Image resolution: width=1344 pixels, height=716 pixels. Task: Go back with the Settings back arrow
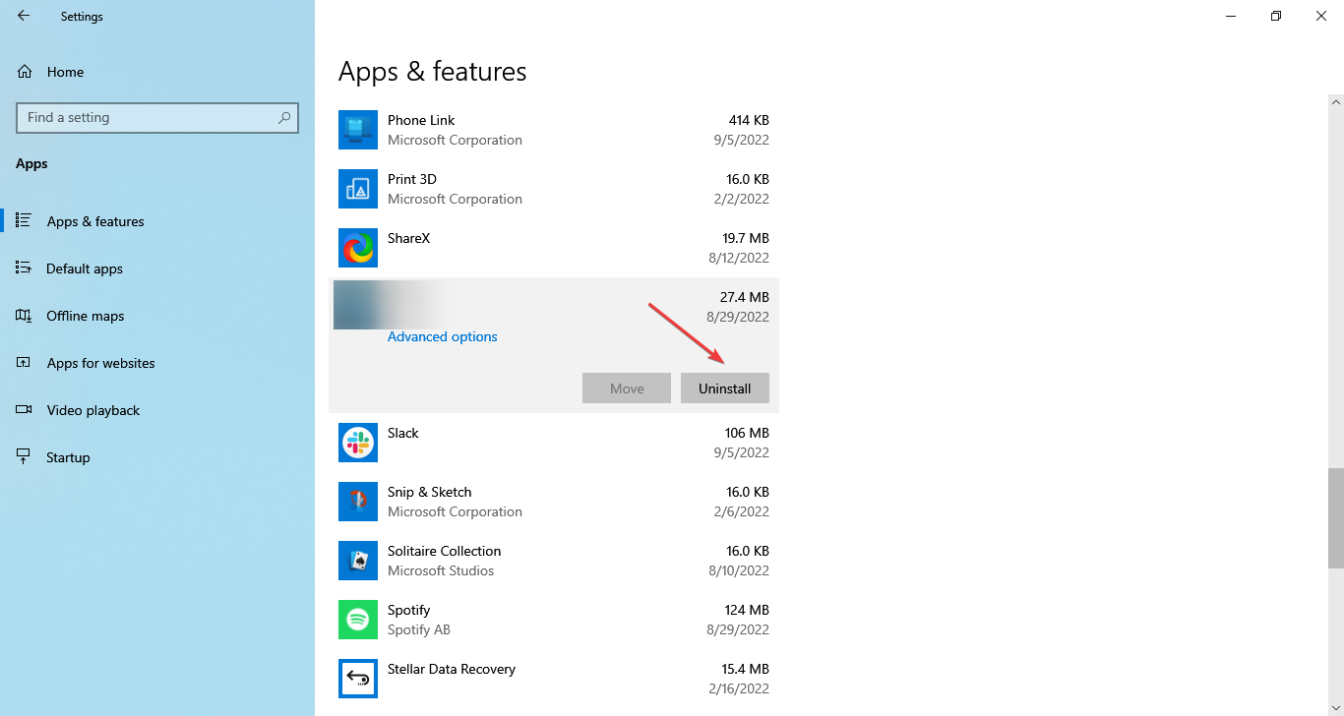(24, 16)
